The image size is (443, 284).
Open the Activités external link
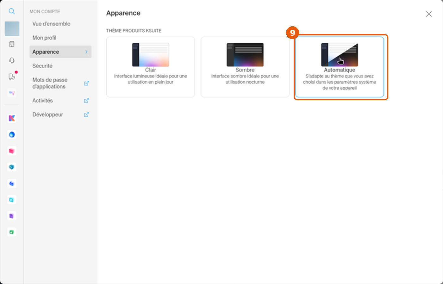click(60, 101)
